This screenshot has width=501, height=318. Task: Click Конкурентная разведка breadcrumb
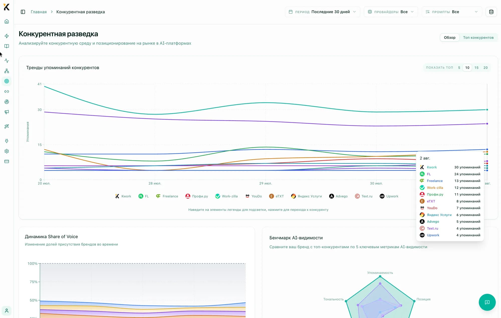click(x=80, y=12)
